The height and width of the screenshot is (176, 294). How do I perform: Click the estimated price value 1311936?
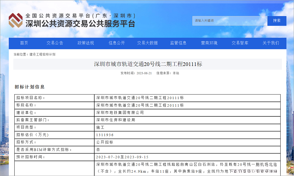coord(105,135)
